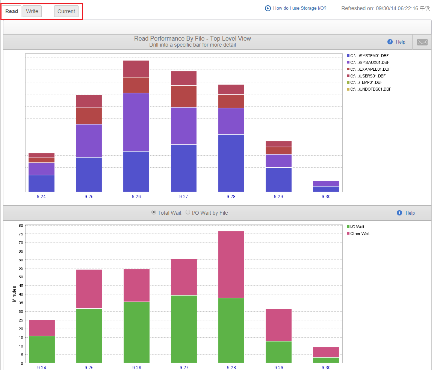Click the play icon beside Storage I/O help

point(268,8)
